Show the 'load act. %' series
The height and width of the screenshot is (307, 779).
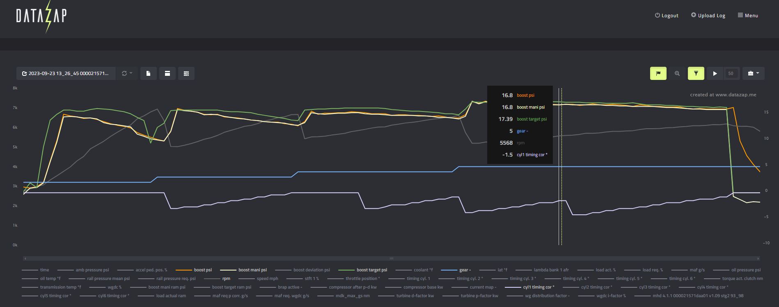point(597,270)
